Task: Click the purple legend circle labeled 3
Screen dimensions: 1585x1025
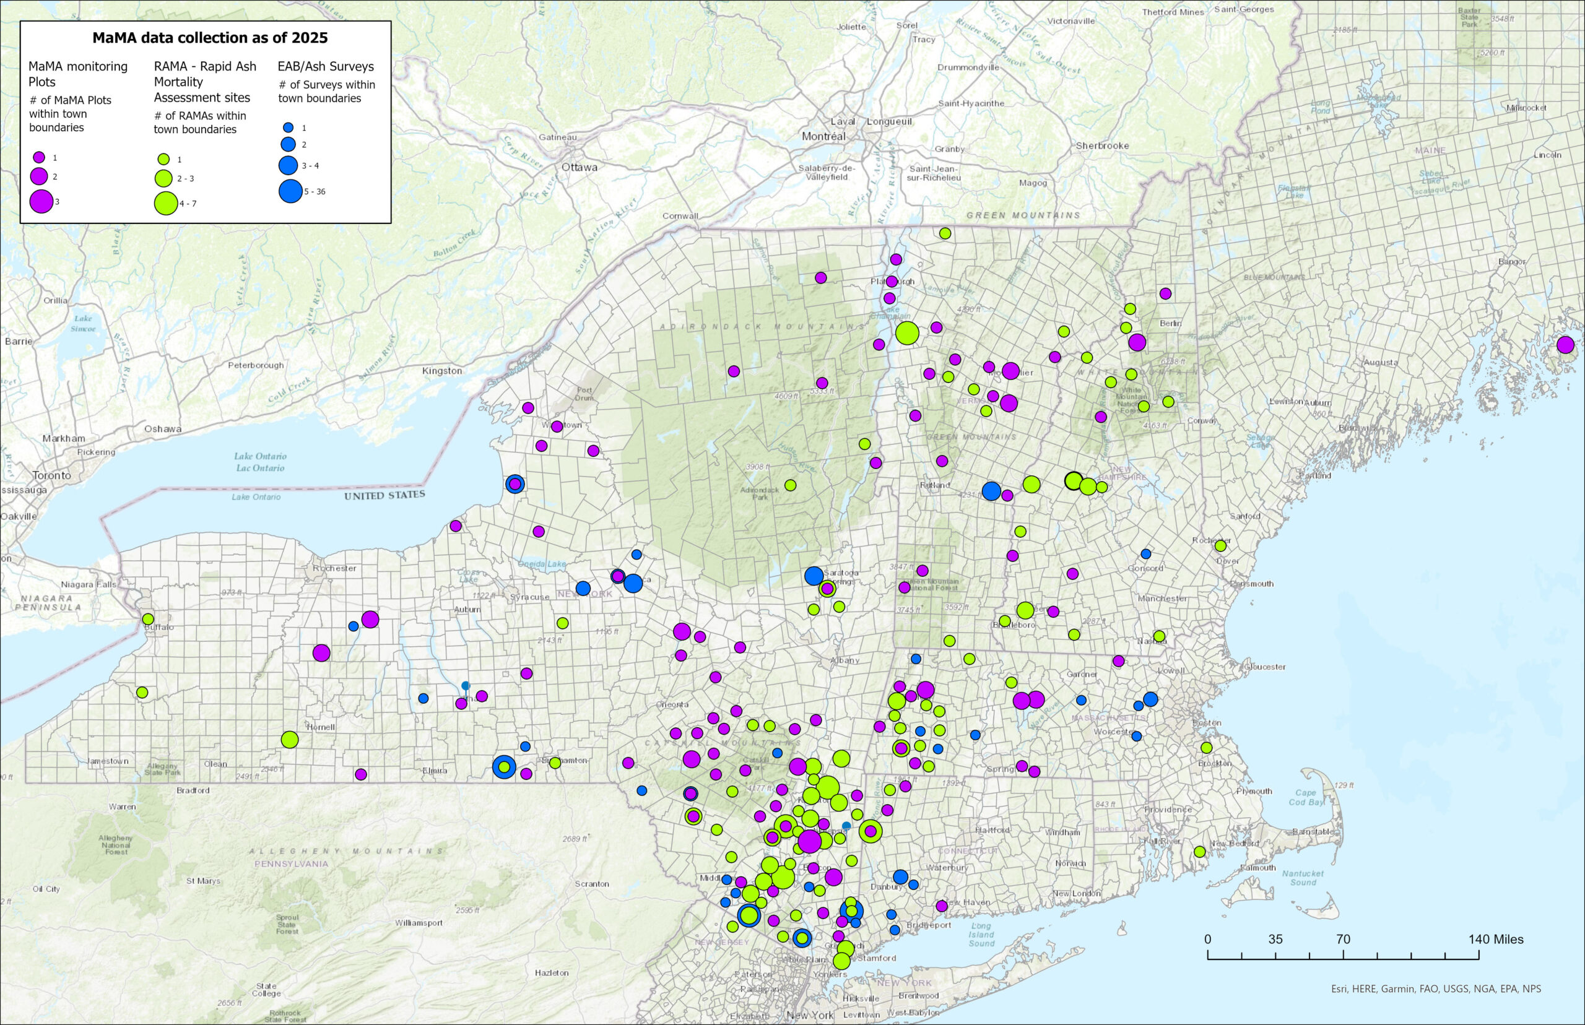Action: click(x=43, y=201)
